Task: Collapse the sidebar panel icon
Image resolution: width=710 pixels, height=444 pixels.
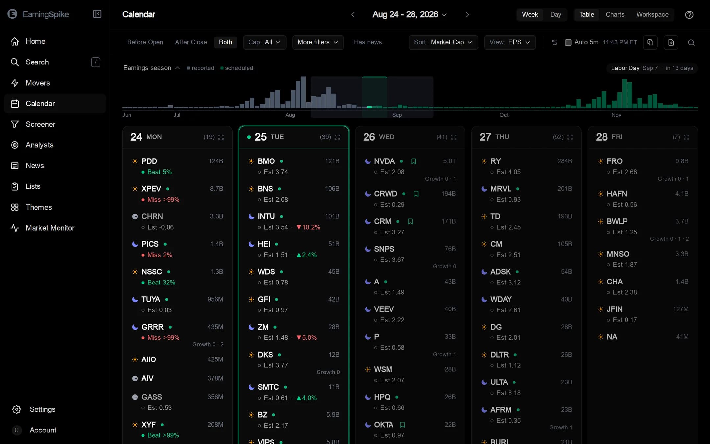Action: [x=97, y=14]
